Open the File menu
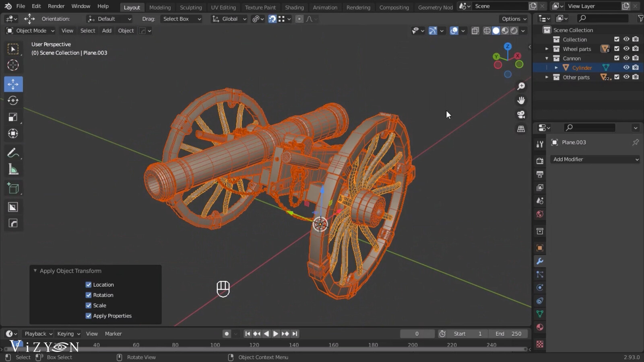 click(x=21, y=6)
